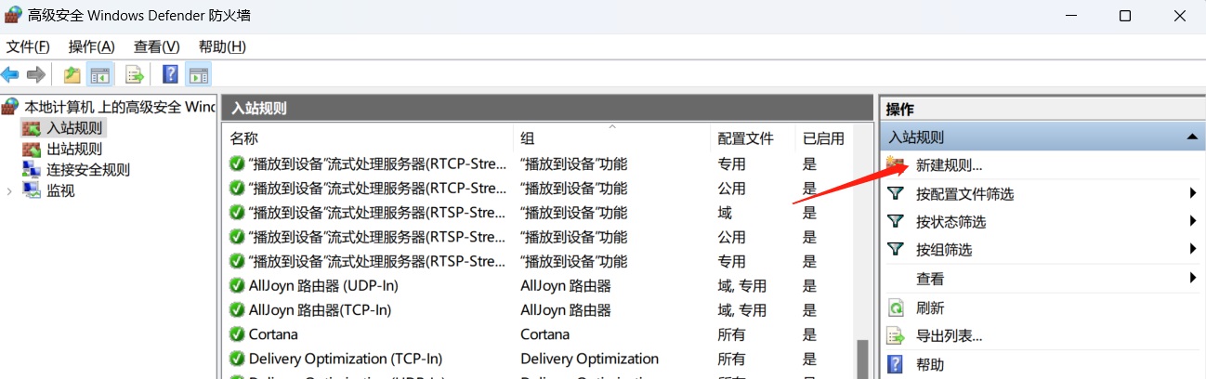The width and height of the screenshot is (1206, 379).
Task: Open the 查看(V) menu
Action: (157, 46)
